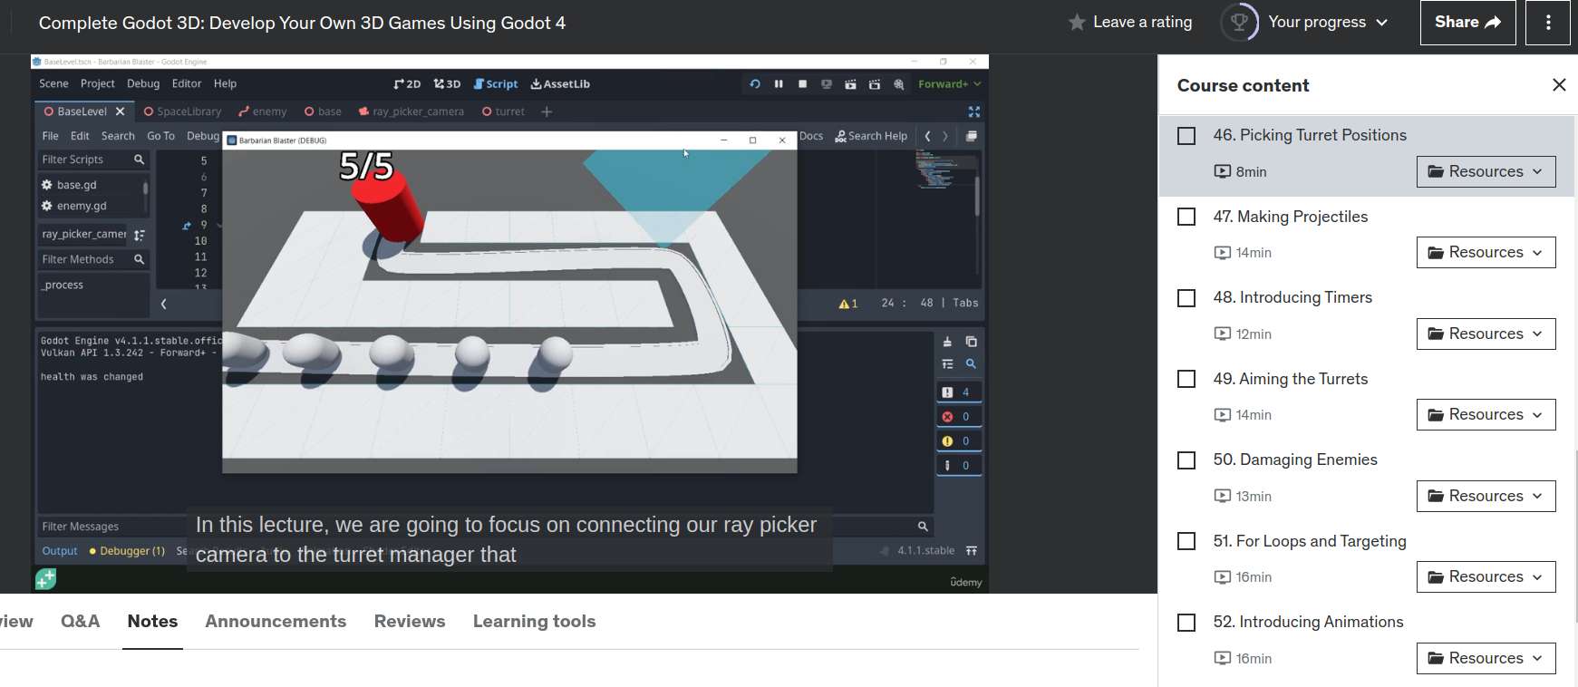This screenshot has height=687, width=1578.
Task: Open the Godot Scene menu
Action: pos(53,83)
